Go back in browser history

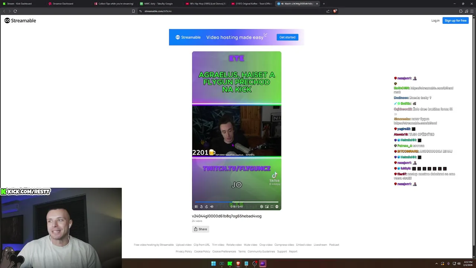click(x=4, y=11)
